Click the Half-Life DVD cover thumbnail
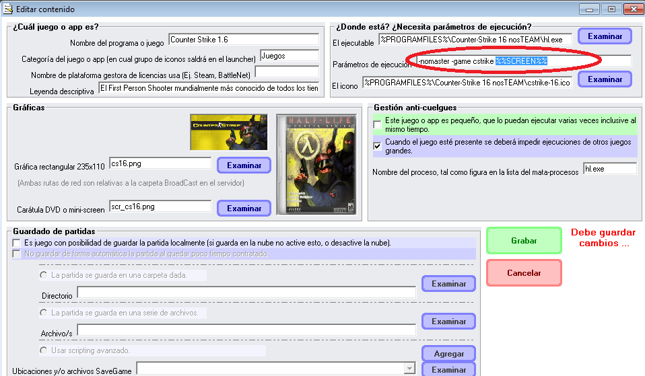This screenshot has height=376, width=645. click(x=316, y=164)
